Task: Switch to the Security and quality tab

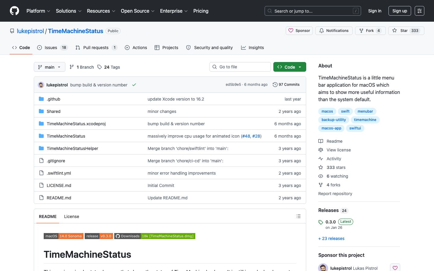Action: [x=209, y=48]
